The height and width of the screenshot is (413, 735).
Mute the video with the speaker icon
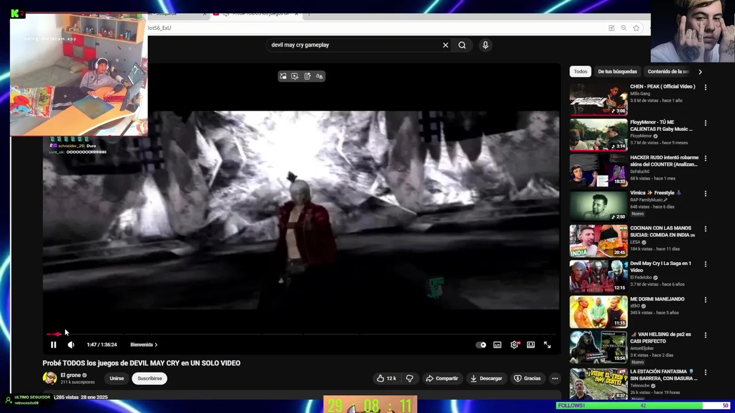click(x=71, y=345)
